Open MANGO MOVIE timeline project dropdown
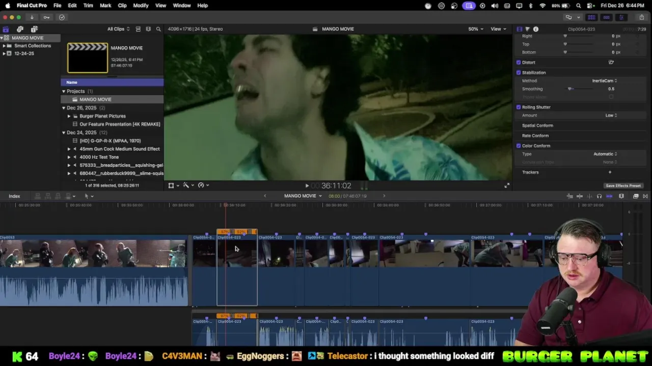Screen dimensions: 652x366 click(x=303, y=196)
